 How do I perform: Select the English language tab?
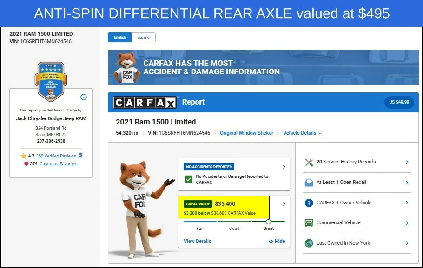(x=120, y=37)
